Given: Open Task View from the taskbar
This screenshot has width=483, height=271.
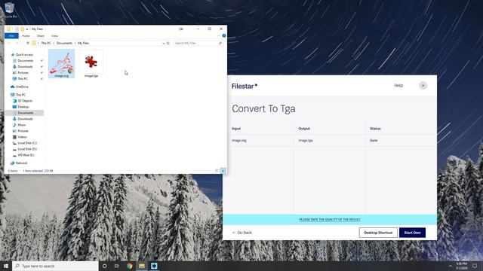Looking at the screenshot, I should pyautogui.click(x=117, y=266).
